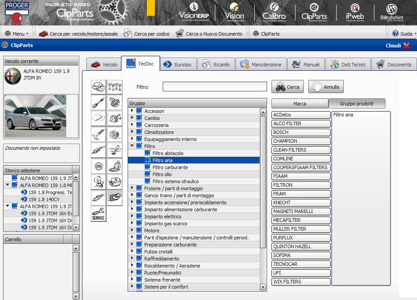Expand the Cambio group
Image resolution: width=417 pixels, height=300 pixels.
pyautogui.click(x=132, y=117)
